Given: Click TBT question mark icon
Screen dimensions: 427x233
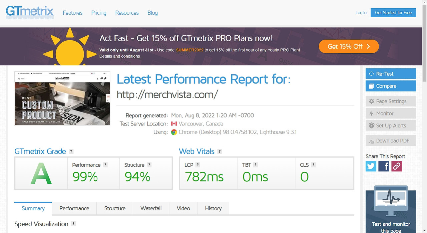Looking at the screenshot, I should (x=256, y=165).
